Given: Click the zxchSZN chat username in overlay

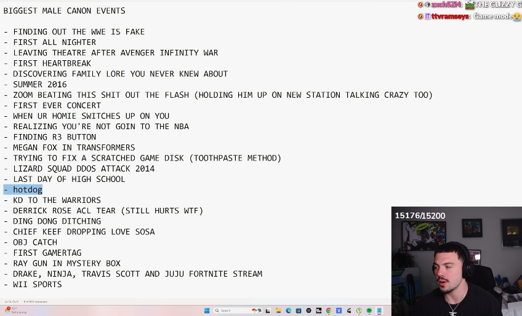Looking at the screenshot, I should point(446,5).
